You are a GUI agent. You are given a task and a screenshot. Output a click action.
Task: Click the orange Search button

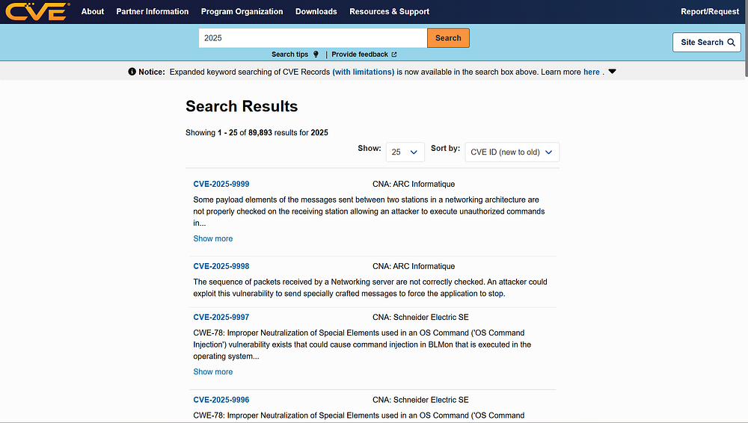point(448,38)
